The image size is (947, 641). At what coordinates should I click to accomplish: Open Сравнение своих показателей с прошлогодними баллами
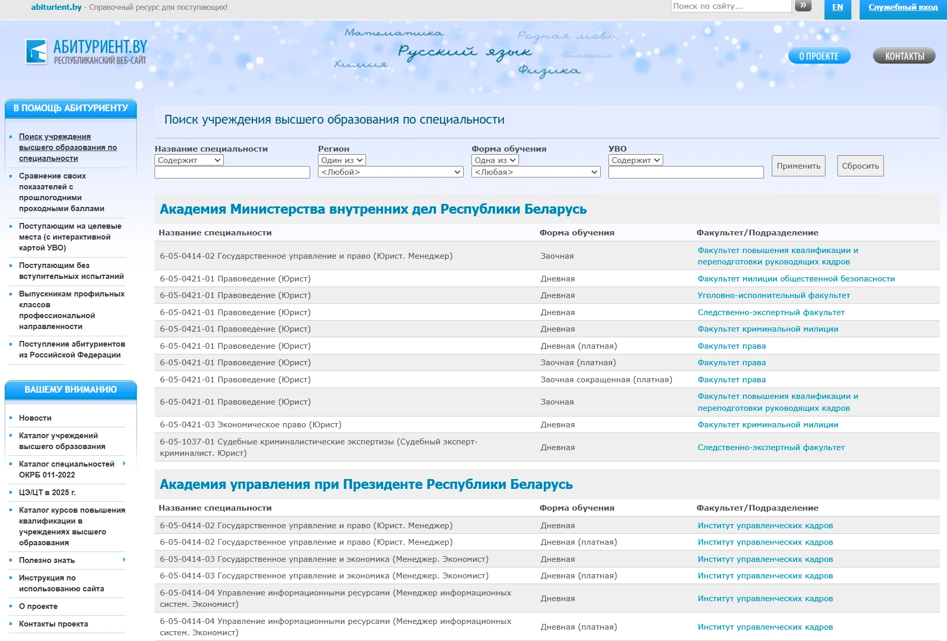point(62,192)
